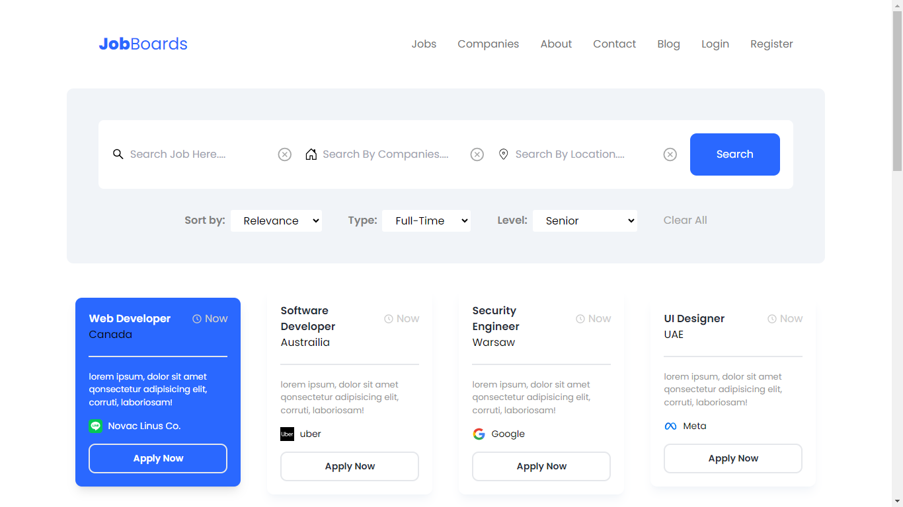
Task: Click the Novac Linus Co. logo icon
Action: (x=96, y=426)
